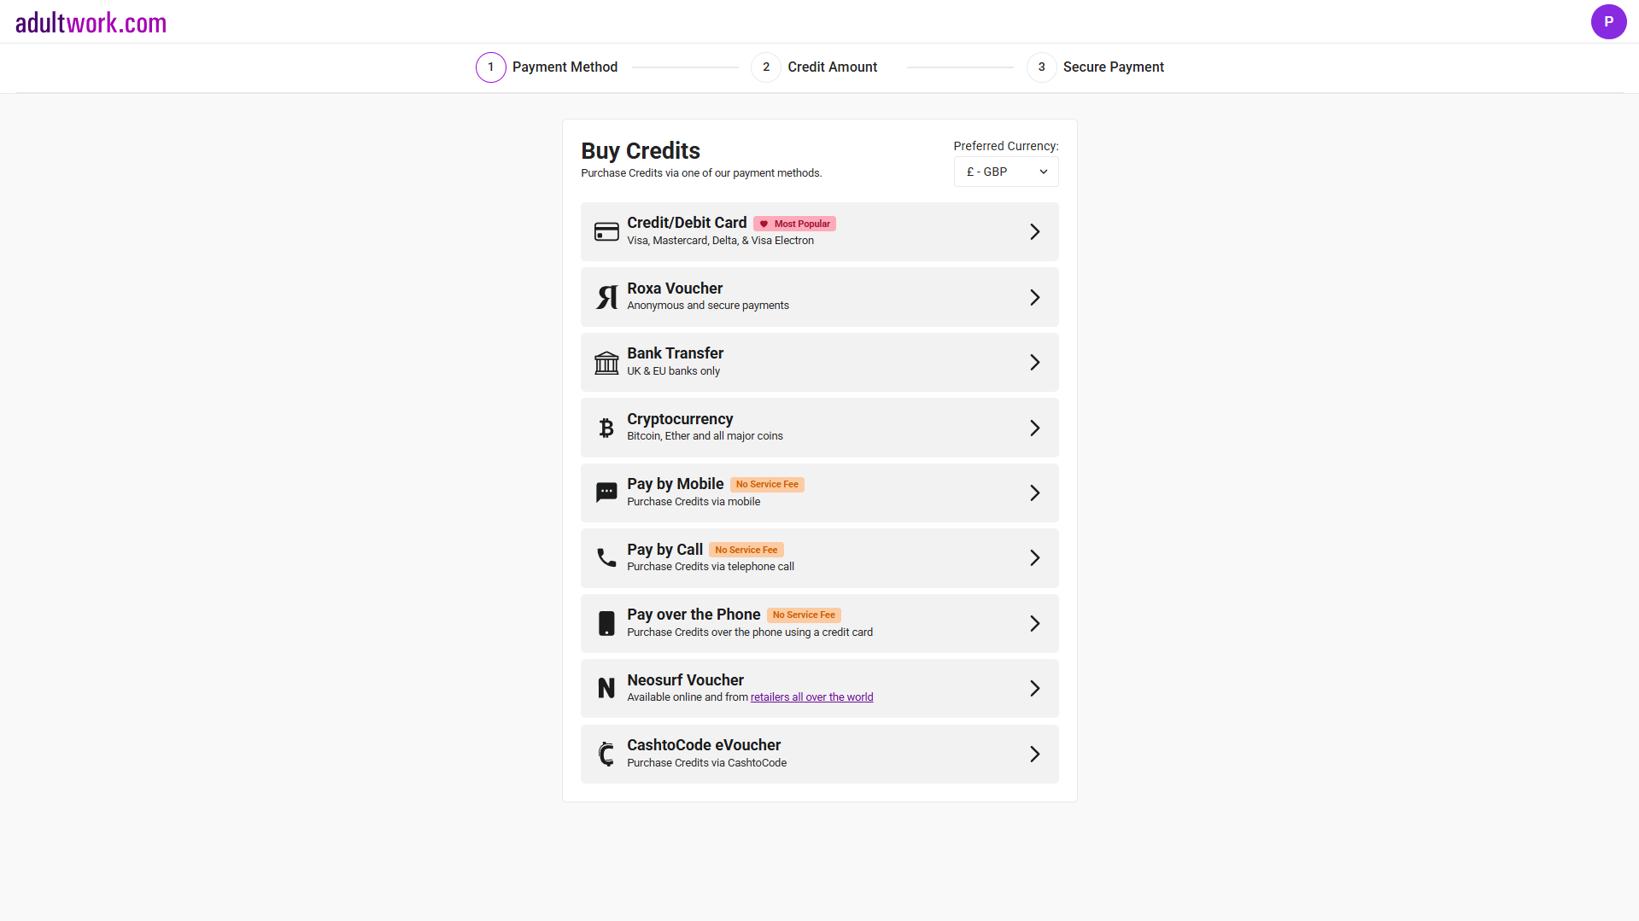Select the Roxa Voucher payment title
Screen dimensions: 1639x921
click(x=675, y=289)
